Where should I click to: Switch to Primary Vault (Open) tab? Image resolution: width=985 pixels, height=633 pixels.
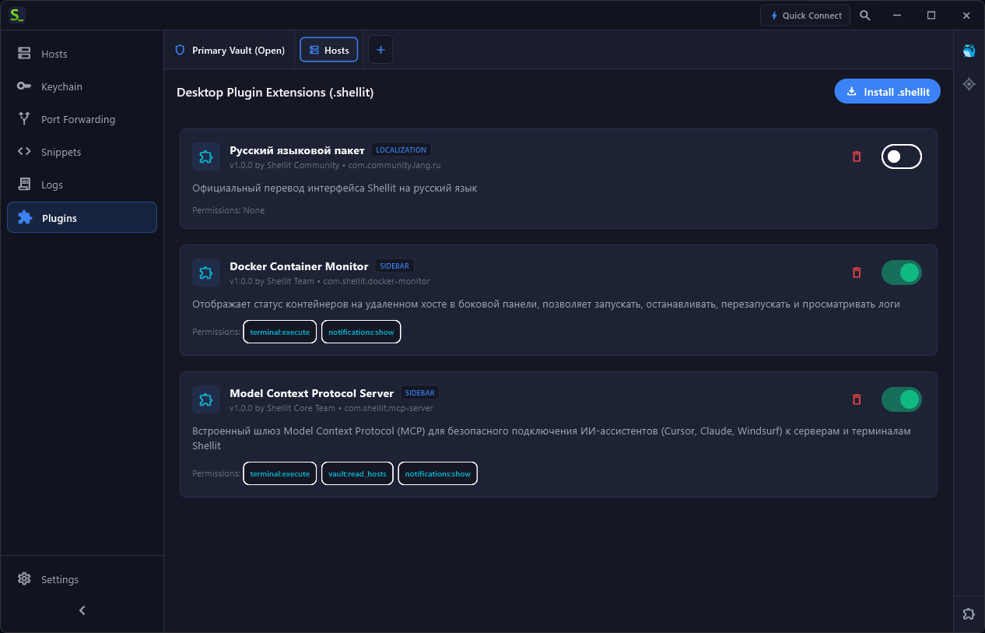point(230,50)
